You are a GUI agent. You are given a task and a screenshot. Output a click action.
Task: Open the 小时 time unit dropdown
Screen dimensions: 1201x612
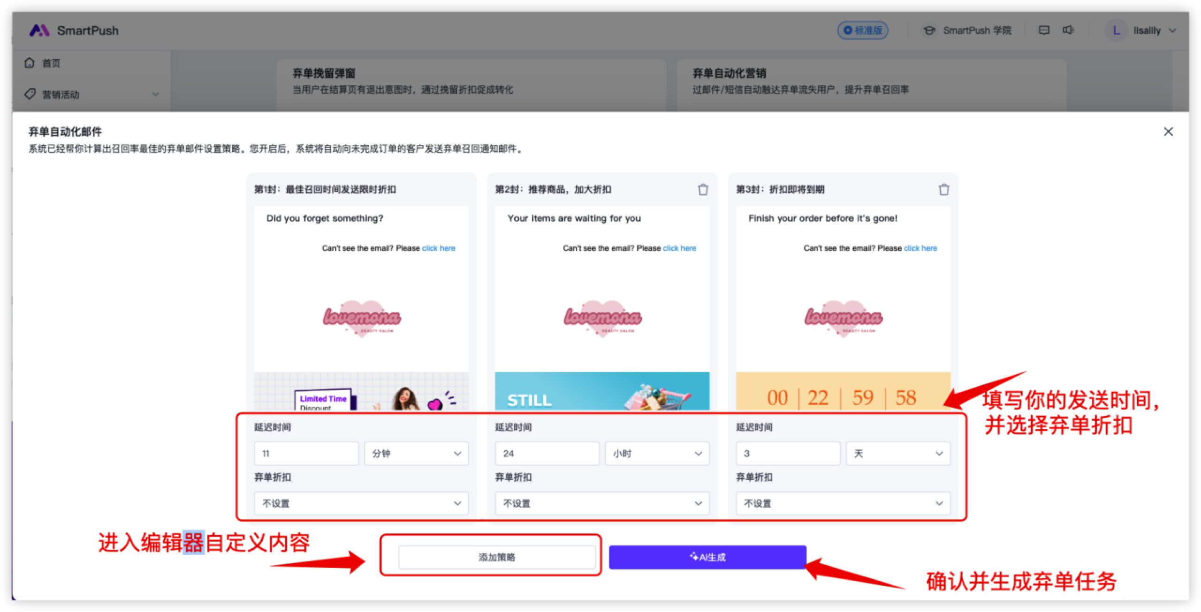pos(657,453)
